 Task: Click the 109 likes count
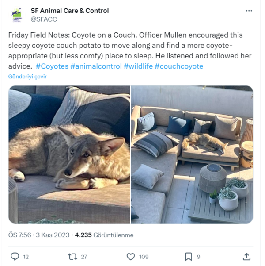point(144,257)
